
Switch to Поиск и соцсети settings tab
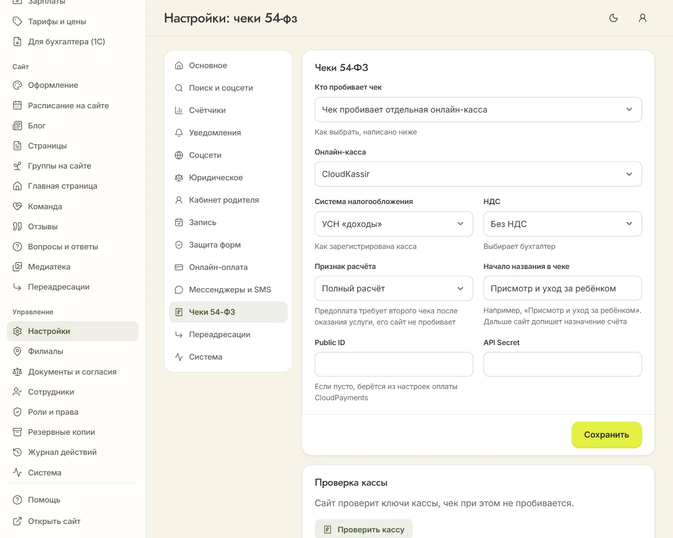[x=228, y=88]
